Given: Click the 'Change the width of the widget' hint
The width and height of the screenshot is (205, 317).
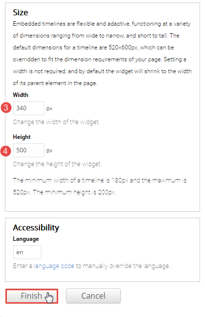Looking at the screenshot, I should coord(56,122).
